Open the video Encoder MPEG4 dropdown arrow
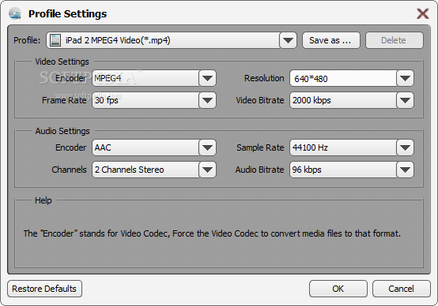 (x=207, y=78)
